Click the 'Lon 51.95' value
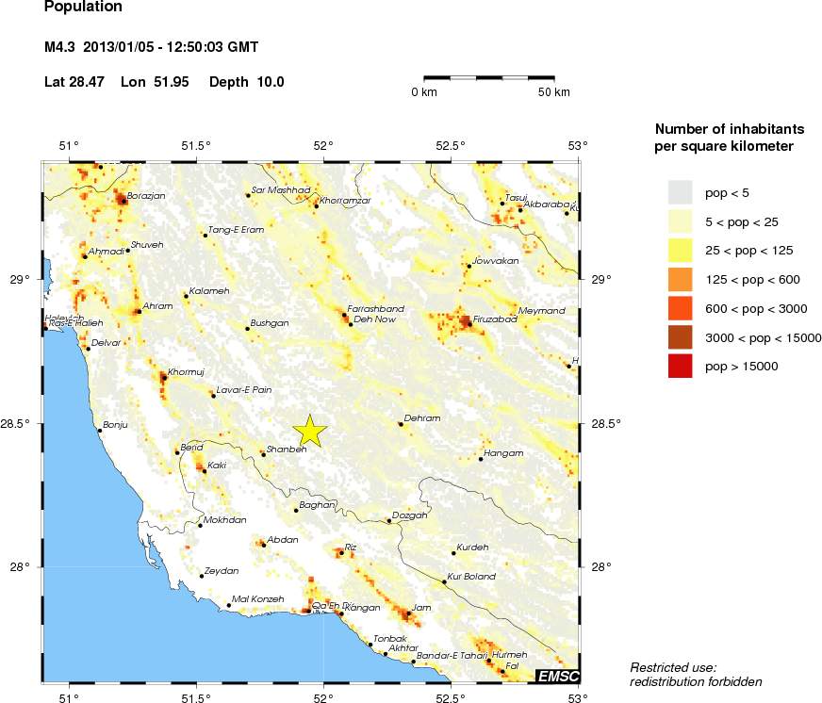The image size is (822, 703). [x=155, y=82]
